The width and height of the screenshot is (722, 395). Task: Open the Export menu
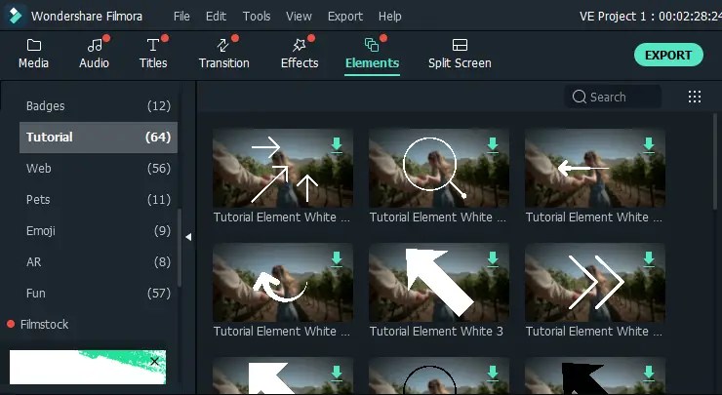click(x=345, y=17)
